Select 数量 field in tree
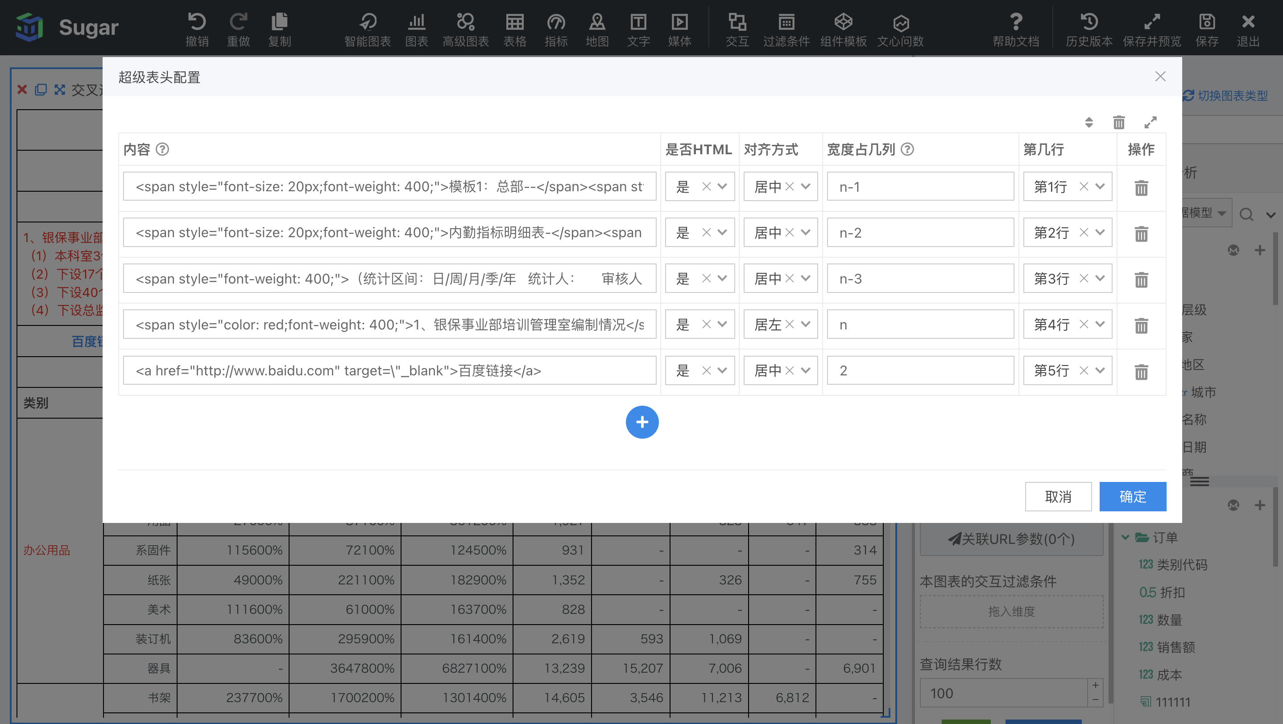The width and height of the screenshot is (1283, 724). [x=1160, y=620]
